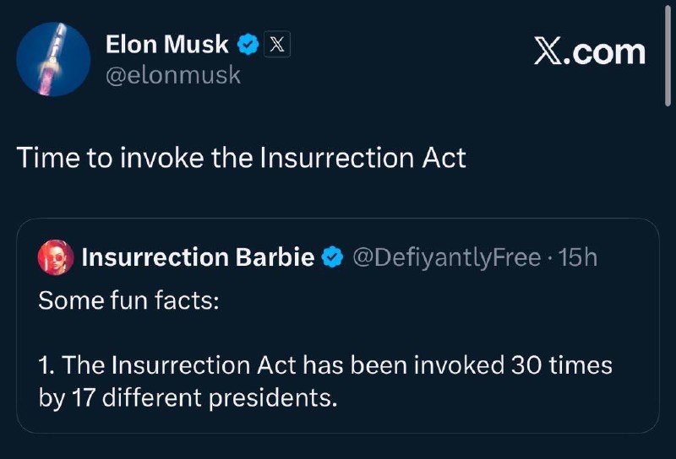Go to the @DefiyantlyFree handle
Viewport: 676px width, 459px height.
click(x=445, y=257)
